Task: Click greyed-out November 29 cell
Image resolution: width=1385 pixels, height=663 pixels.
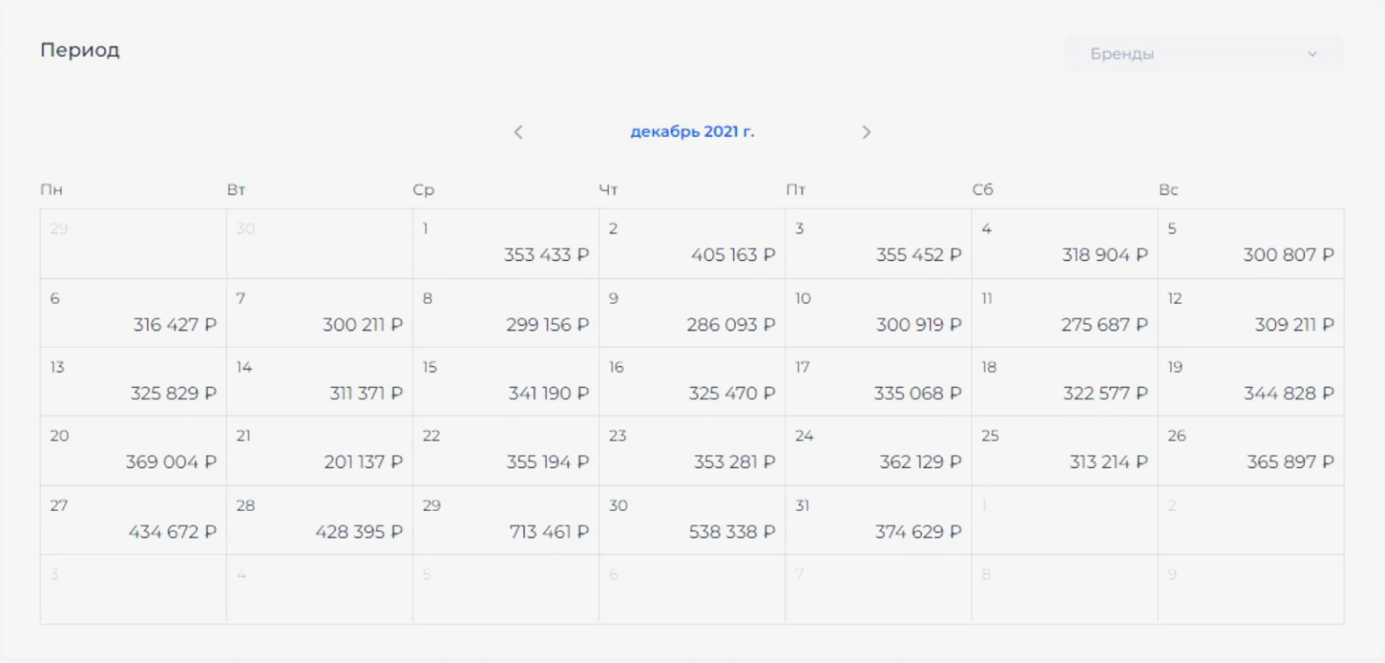Action: coord(133,244)
